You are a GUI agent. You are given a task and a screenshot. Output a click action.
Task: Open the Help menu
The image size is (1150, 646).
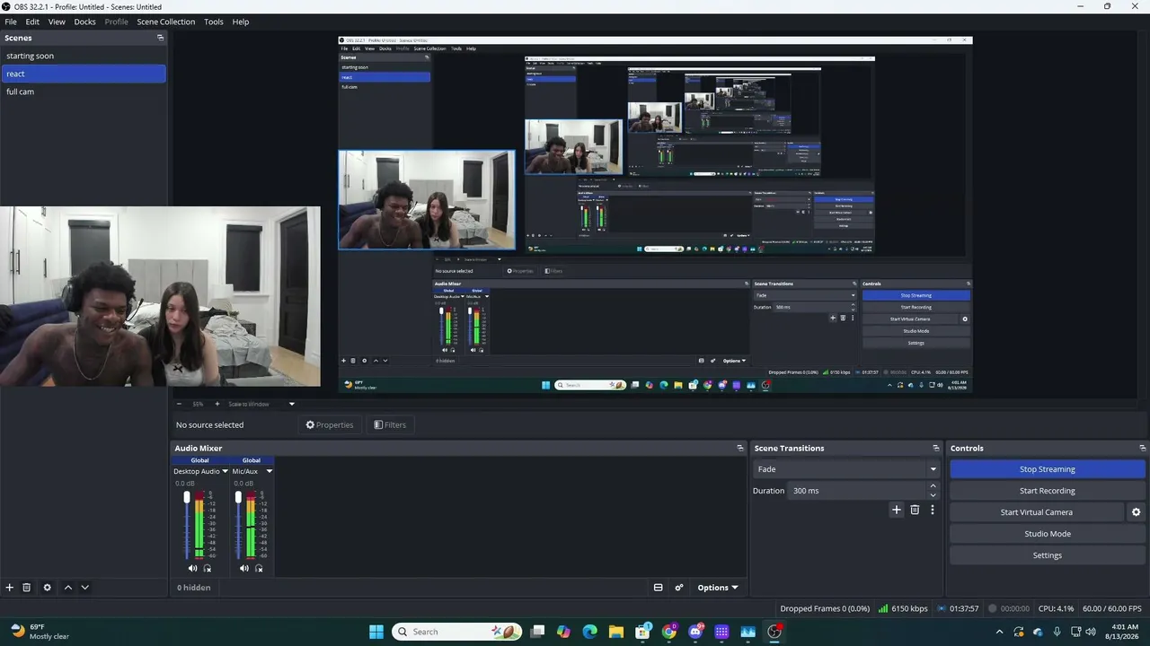[241, 22]
